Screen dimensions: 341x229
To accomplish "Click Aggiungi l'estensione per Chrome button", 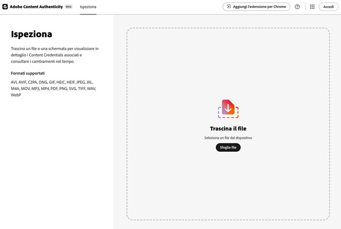I will (256, 7).
